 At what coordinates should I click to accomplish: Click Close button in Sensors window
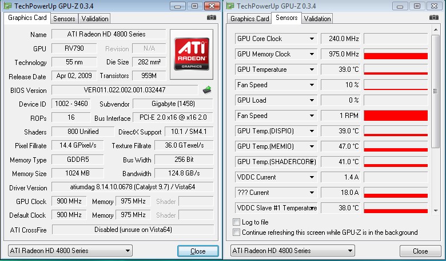point(420,251)
